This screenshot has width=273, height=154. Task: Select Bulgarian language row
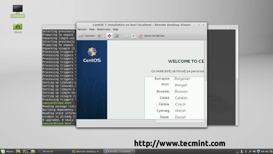point(174,79)
